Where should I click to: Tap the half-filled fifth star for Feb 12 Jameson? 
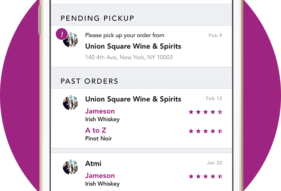point(220,112)
